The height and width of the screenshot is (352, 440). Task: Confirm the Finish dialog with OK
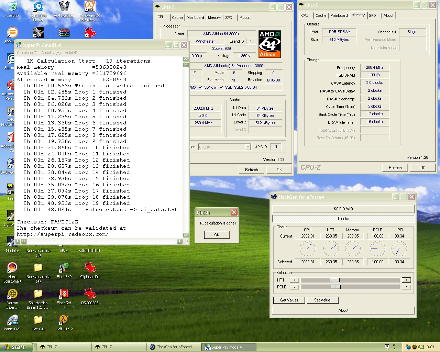tap(217, 235)
